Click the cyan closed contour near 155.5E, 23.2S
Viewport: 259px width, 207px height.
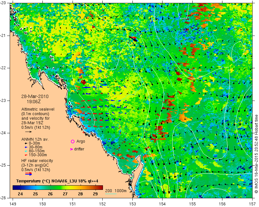209,107
